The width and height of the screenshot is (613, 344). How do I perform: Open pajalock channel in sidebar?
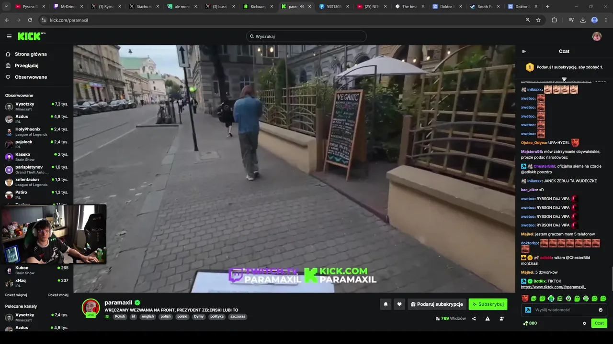coord(37,144)
